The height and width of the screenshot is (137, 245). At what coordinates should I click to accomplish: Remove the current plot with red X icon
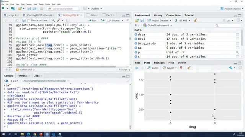coord(181,68)
